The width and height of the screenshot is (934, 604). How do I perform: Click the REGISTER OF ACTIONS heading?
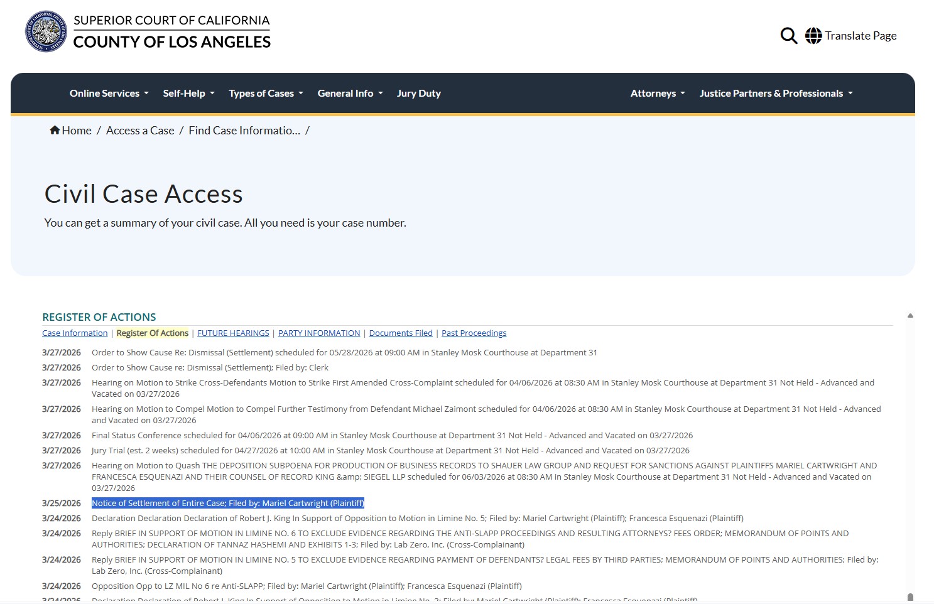tap(99, 317)
